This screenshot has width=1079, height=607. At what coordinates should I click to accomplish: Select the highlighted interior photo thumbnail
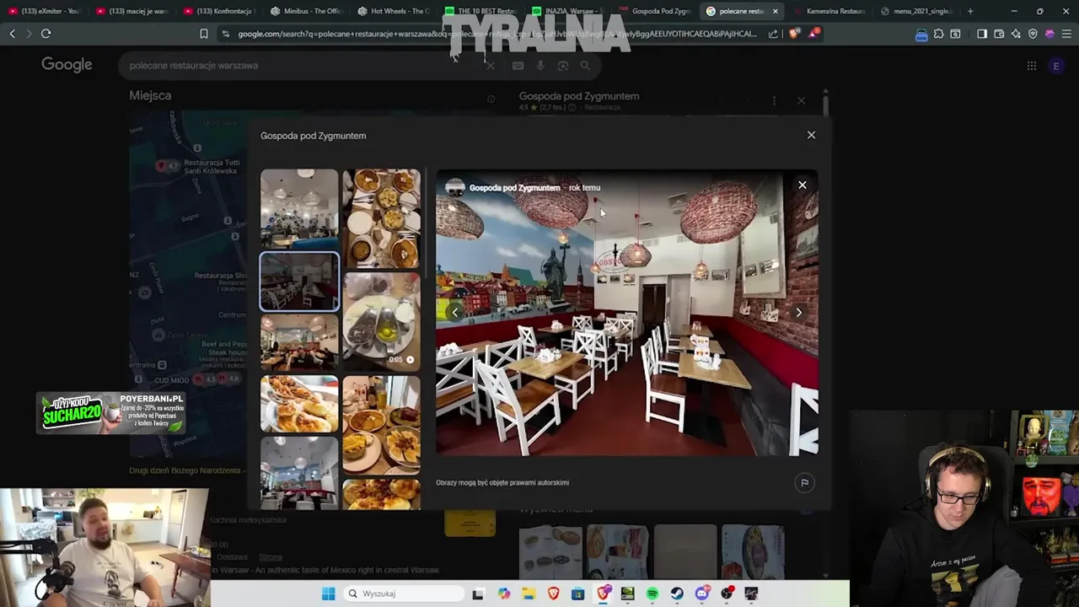[x=299, y=282]
